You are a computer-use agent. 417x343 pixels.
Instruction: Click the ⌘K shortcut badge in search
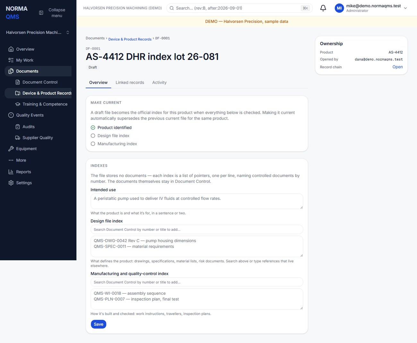point(305,8)
